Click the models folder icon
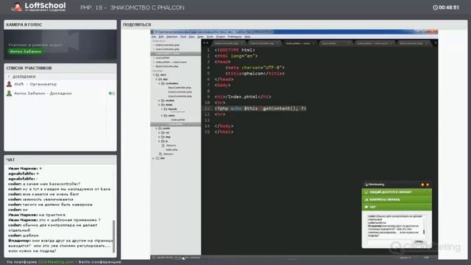The height and width of the screenshot is (265, 471). click(x=163, y=100)
